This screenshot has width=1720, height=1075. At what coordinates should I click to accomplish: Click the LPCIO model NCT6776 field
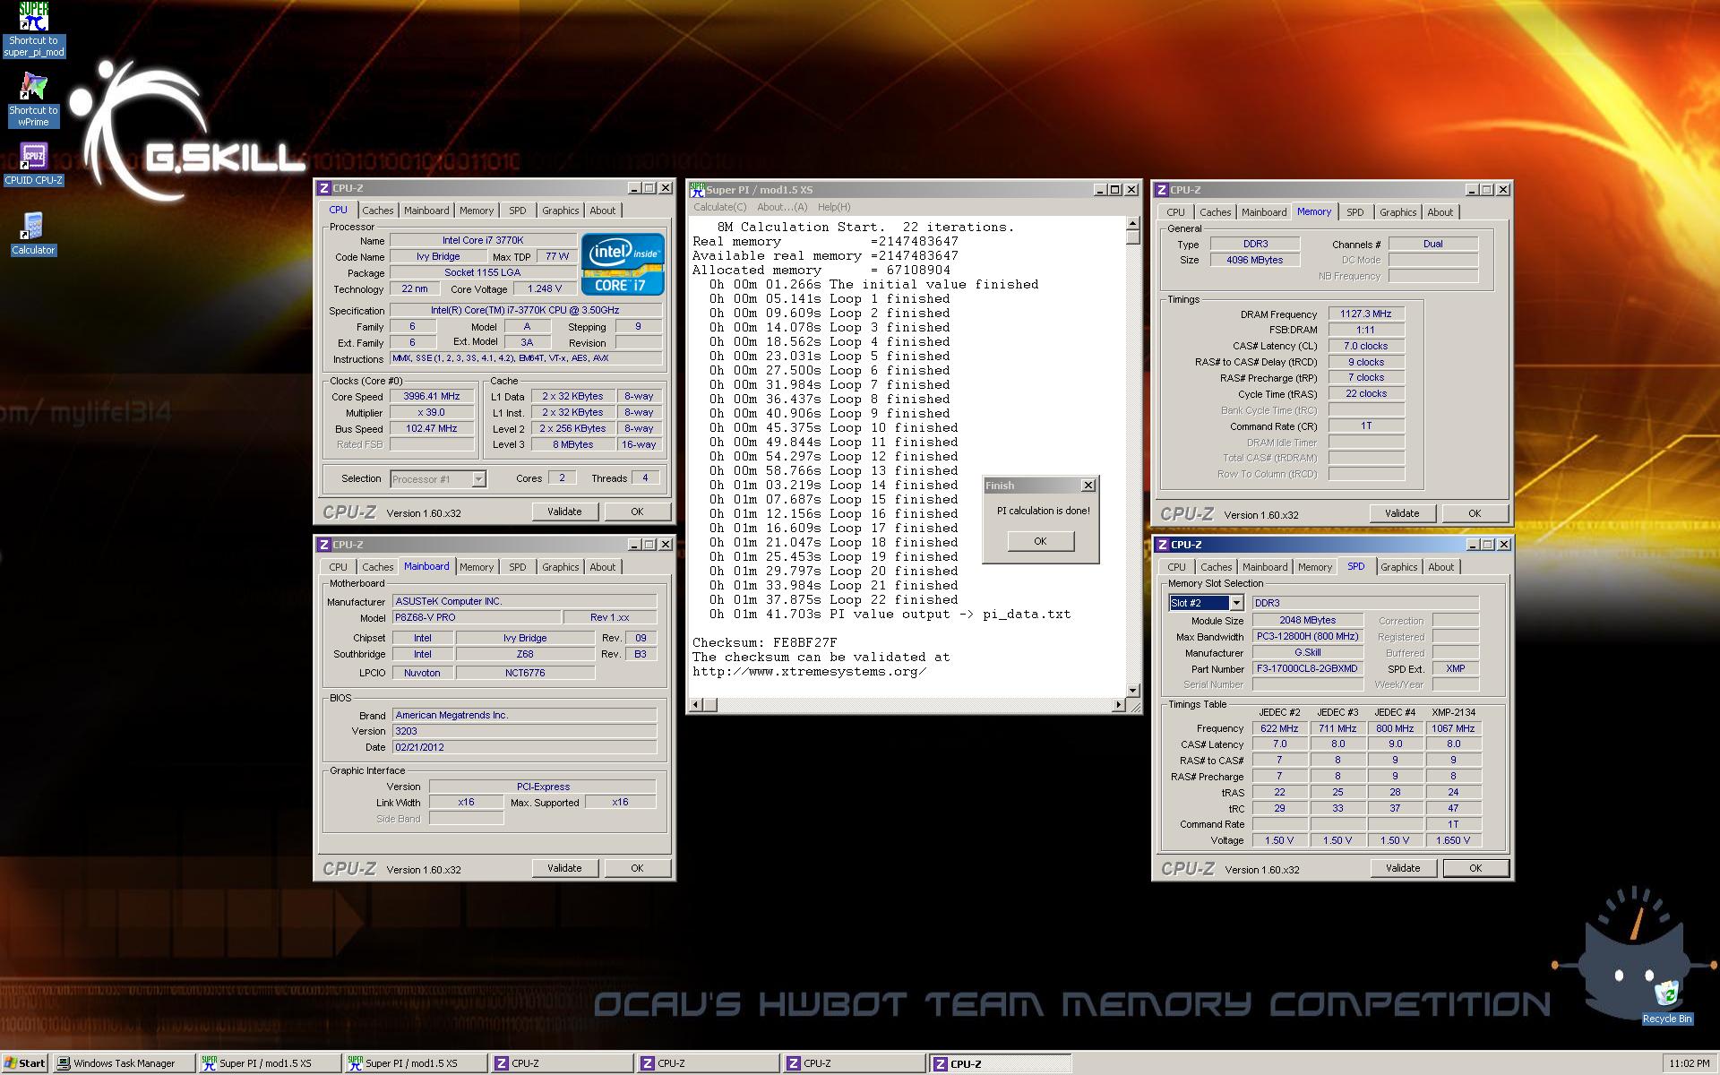[525, 673]
